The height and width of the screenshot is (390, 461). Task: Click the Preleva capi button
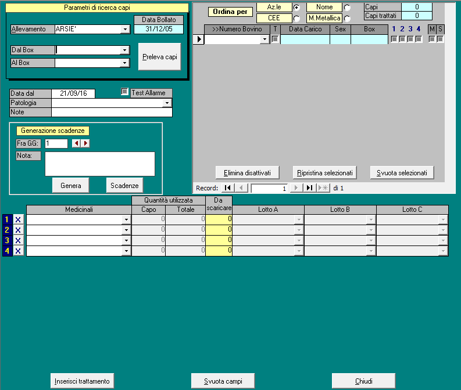pos(159,56)
